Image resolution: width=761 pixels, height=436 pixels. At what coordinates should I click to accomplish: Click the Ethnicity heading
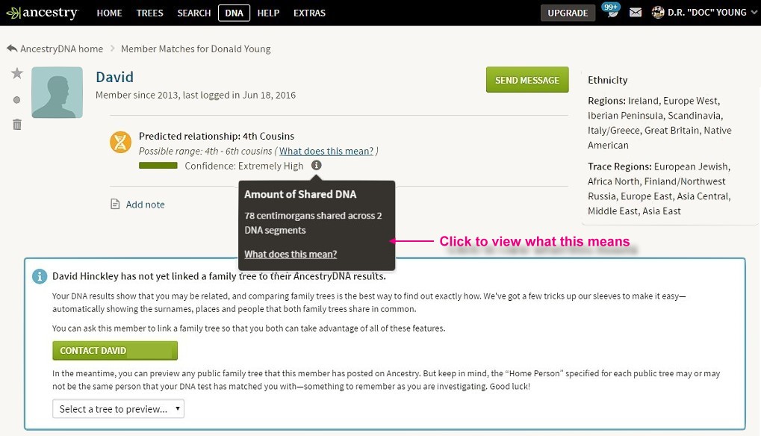[x=608, y=80]
